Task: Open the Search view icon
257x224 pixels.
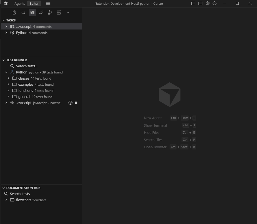Action: click(x=23, y=13)
